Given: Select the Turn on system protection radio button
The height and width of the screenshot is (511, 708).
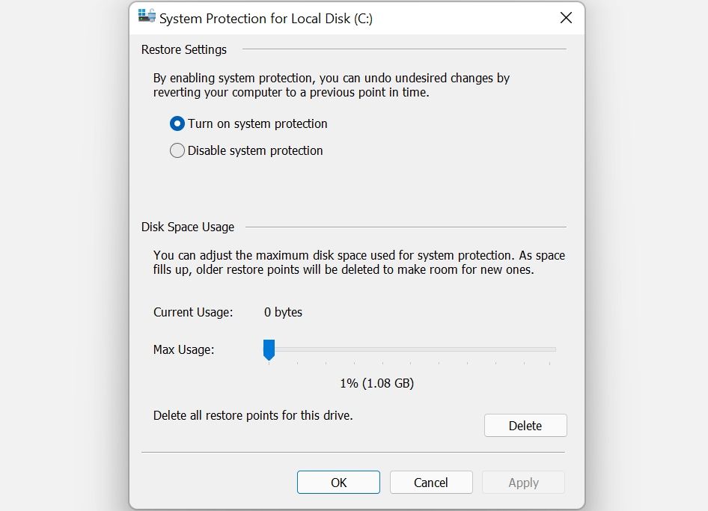Looking at the screenshot, I should [177, 123].
